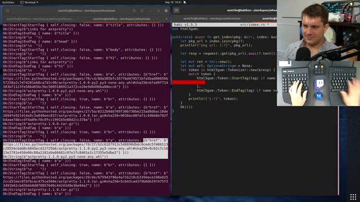Switch to the first tab in left terminal
This screenshot has height=202, width=360.
40,19
